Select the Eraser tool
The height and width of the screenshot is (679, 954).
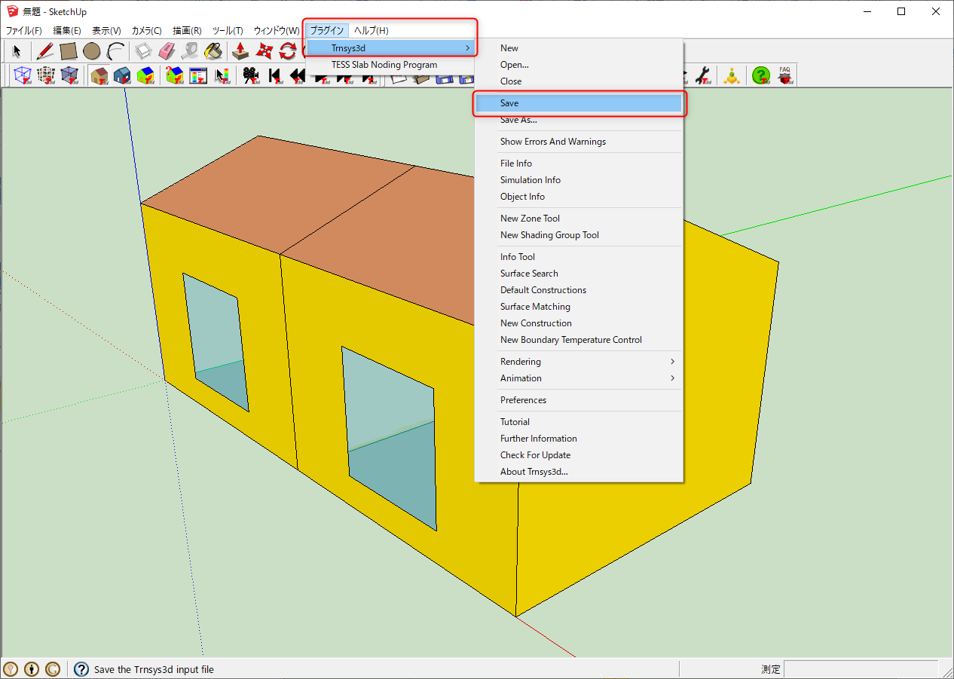pos(165,50)
